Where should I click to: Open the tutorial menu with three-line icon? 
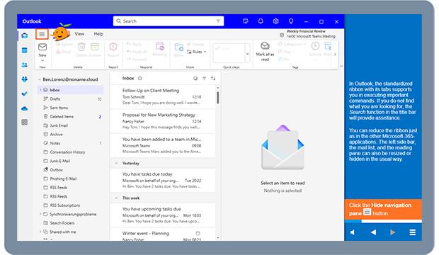tap(412, 232)
